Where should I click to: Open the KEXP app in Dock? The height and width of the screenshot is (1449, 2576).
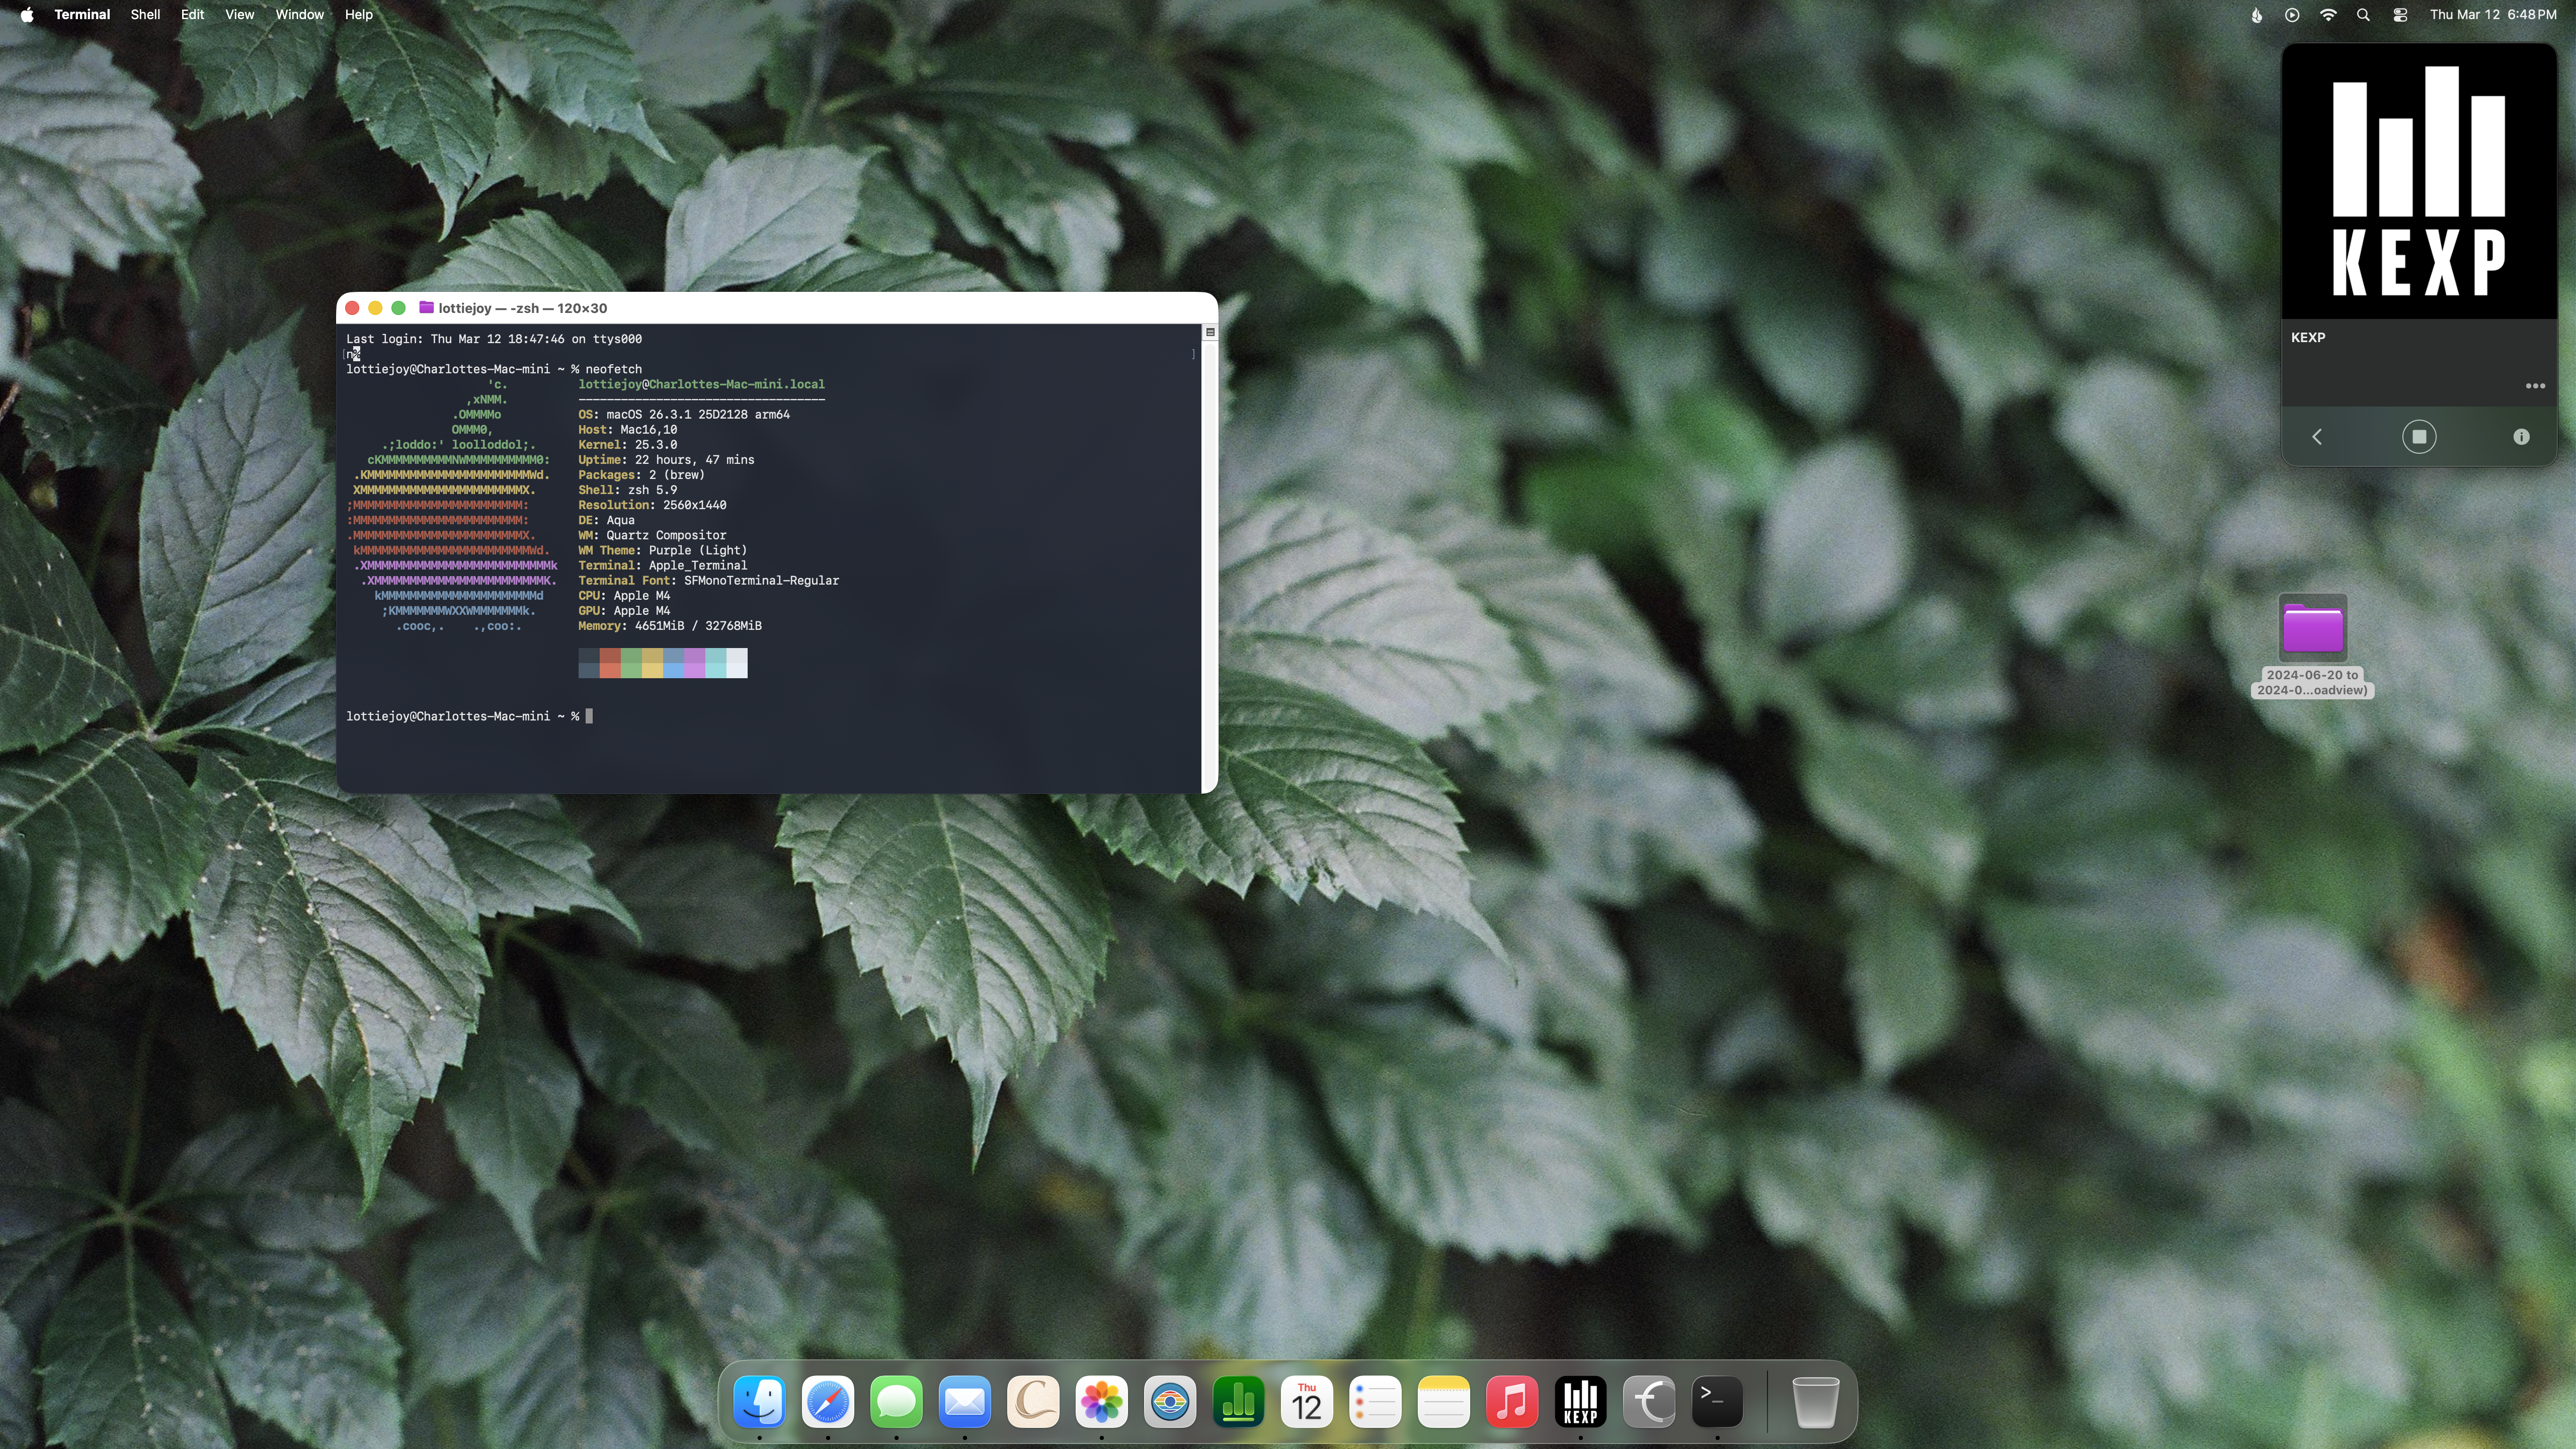click(x=1580, y=1402)
